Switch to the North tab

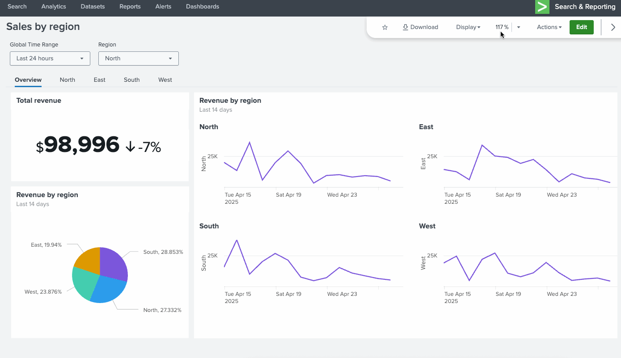point(68,80)
